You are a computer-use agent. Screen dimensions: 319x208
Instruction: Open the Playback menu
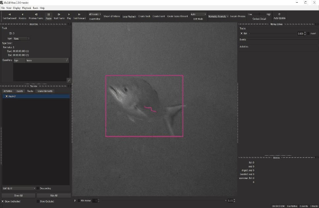coord(27,8)
